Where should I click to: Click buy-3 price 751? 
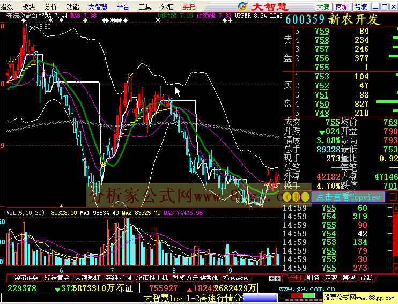click(322, 95)
